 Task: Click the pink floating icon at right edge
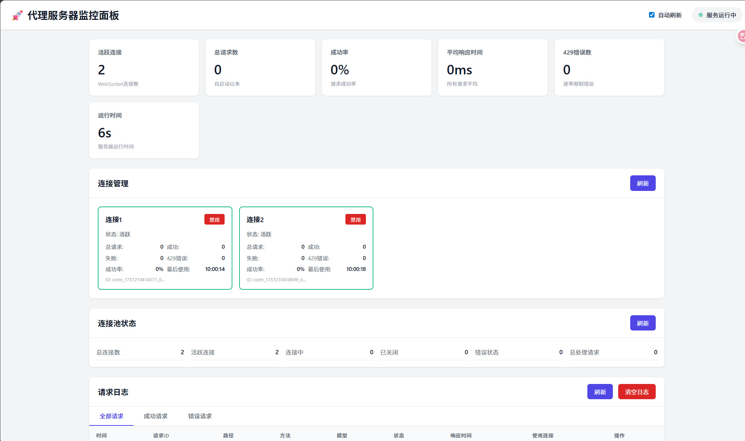tap(741, 36)
